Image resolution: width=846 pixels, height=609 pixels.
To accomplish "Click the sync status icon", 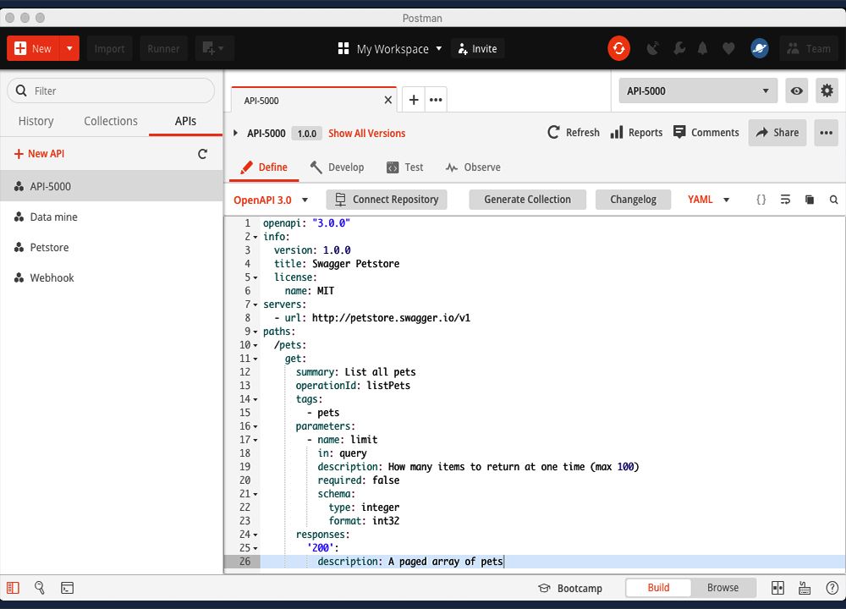I will point(618,48).
